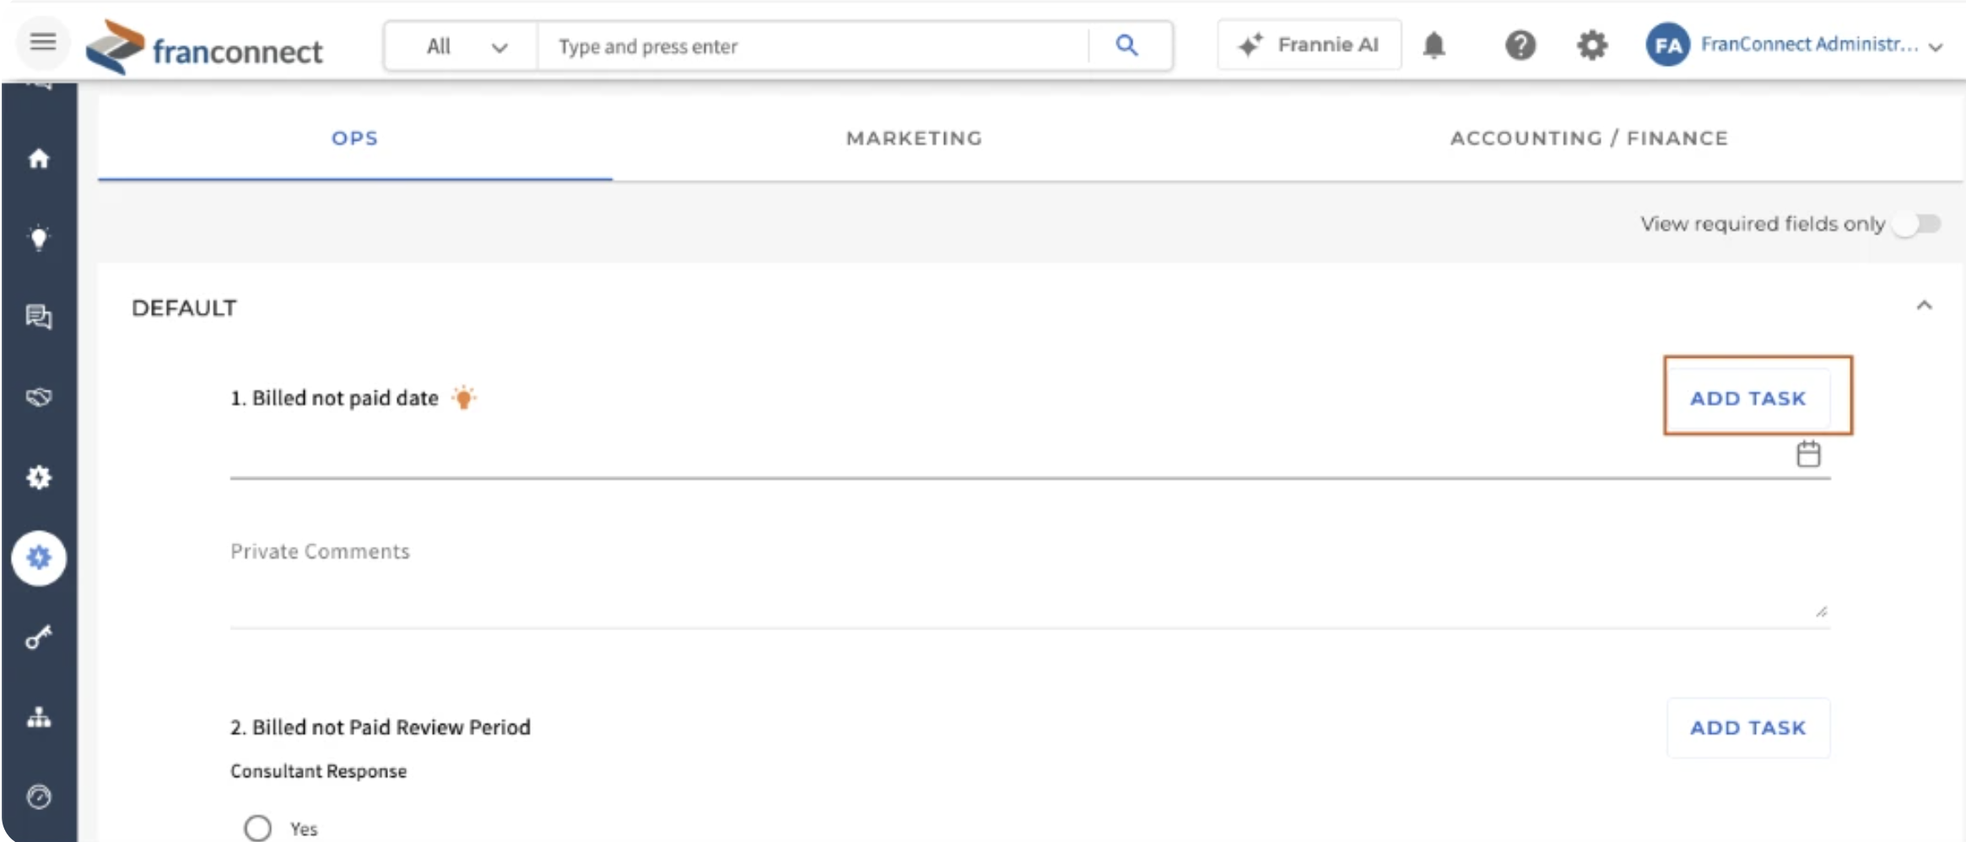The height and width of the screenshot is (842, 1966).
Task: Open the Frannie AI assistant
Action: 1309,45
